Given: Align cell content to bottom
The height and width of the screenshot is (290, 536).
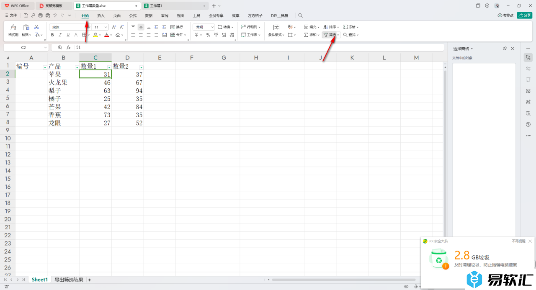Looking at the screenshot, I should coord(149,27).
